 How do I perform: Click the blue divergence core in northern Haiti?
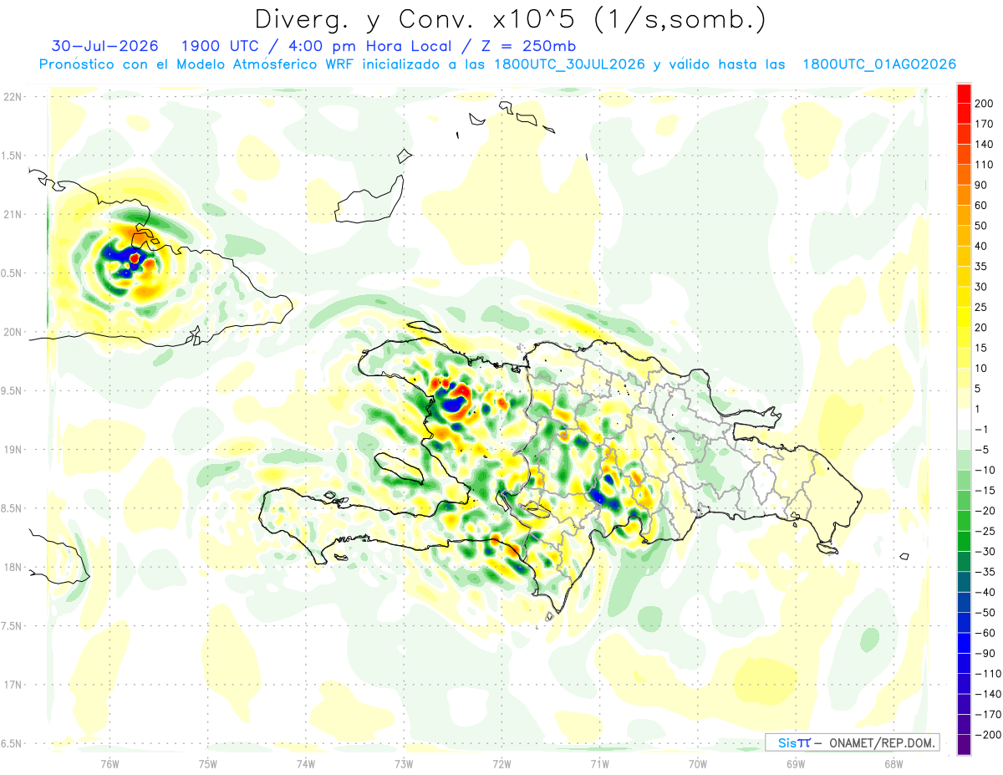click(454, 405)
